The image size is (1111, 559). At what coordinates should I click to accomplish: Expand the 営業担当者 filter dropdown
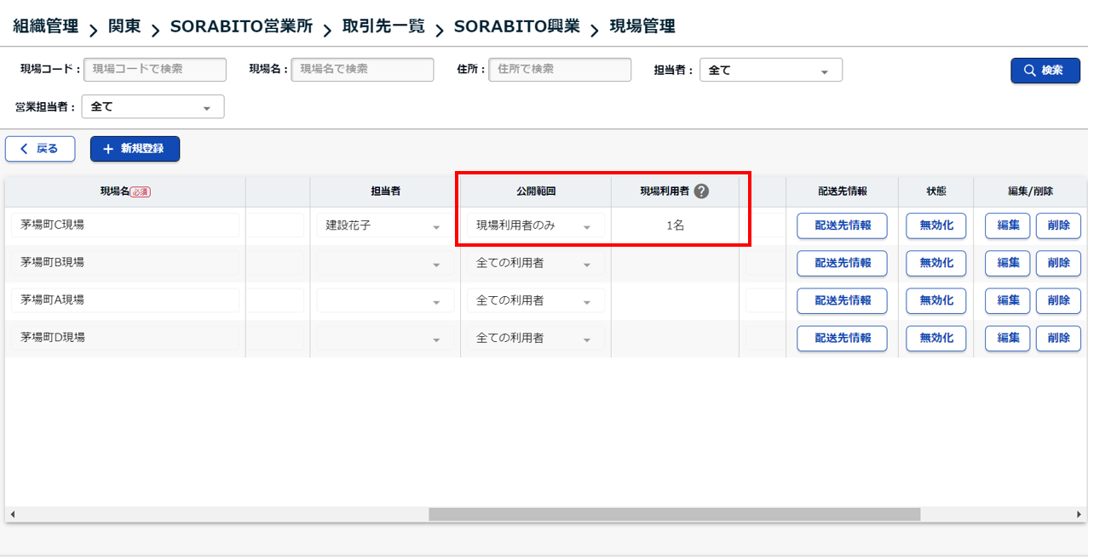[x=153, y=107]
